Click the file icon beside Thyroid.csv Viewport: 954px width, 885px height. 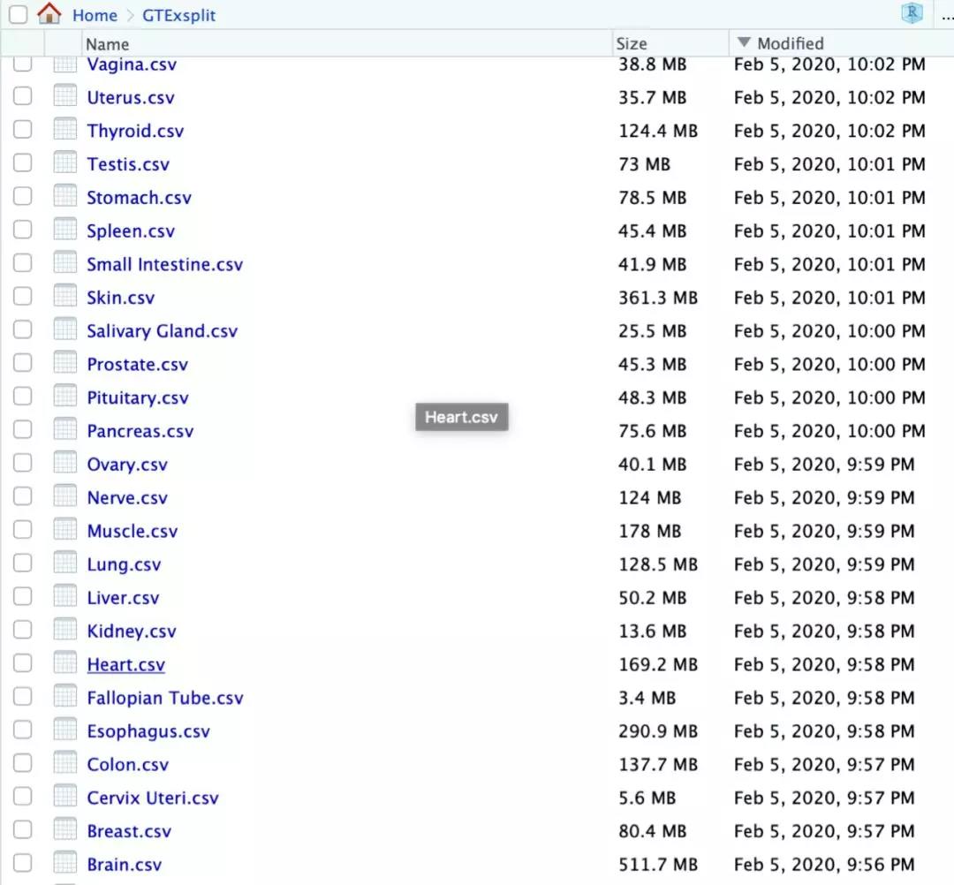pyautogui.click(x=65, y=129)
